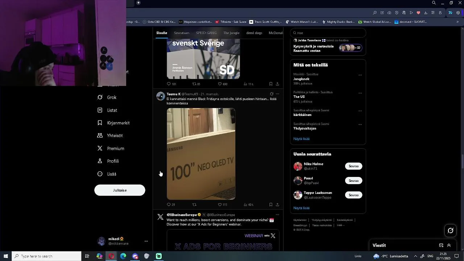The width and height of the screenshot is (464, 261).
Task: Follow Teppo Laaksonen
Action: click(x=353, y=195)
